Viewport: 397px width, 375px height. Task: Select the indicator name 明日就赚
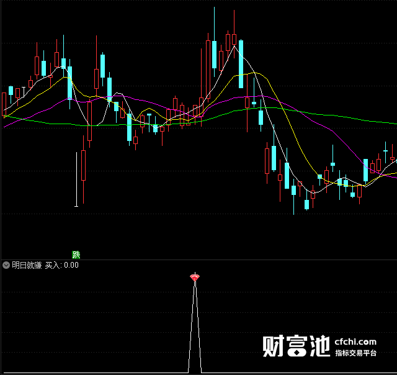click(27, 265)
